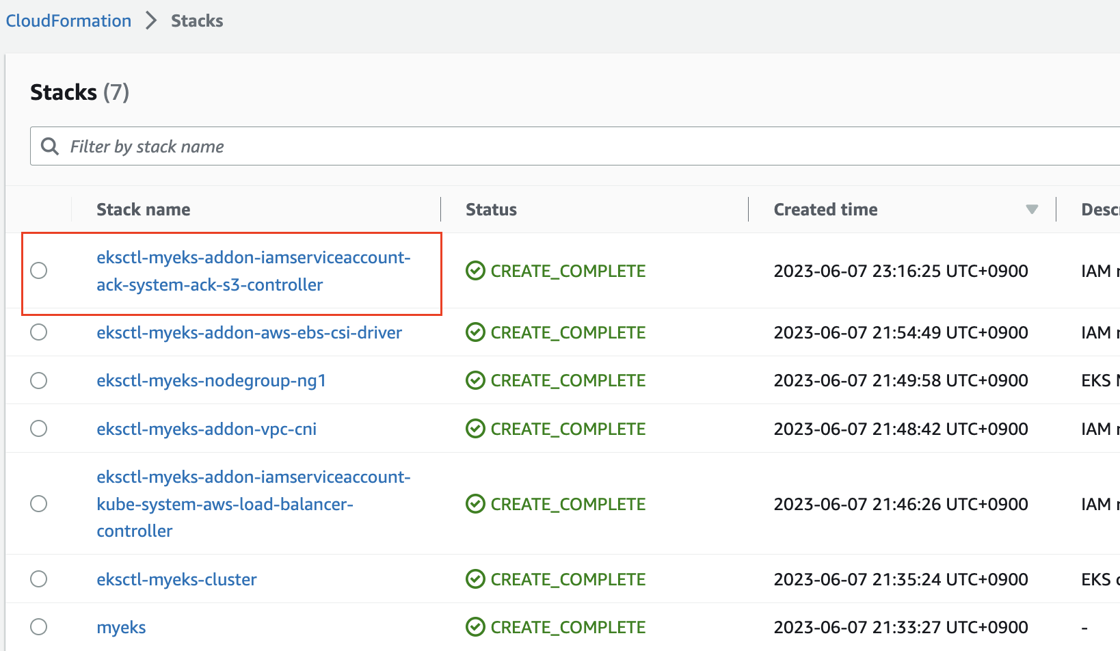This screenshot has width=1120, height=651.
Task: Click created time 2023-06-07 21:54:49 UTC+0900
Action: [x=901, y=332]
